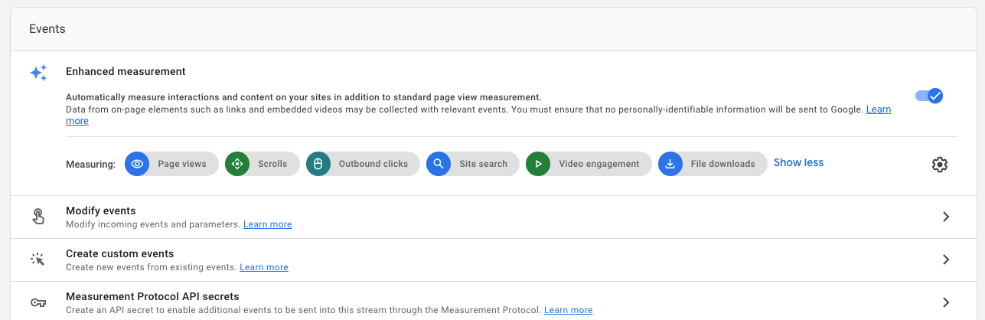Click the Create custom events cursor icon
The height and width of the screenshot is (320, 985).
[x=38, y=260]
